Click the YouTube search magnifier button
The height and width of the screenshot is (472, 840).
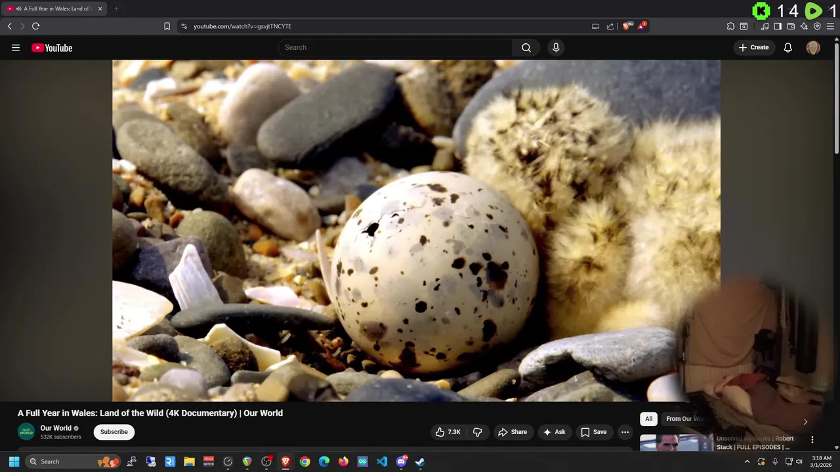click(526, 47)
